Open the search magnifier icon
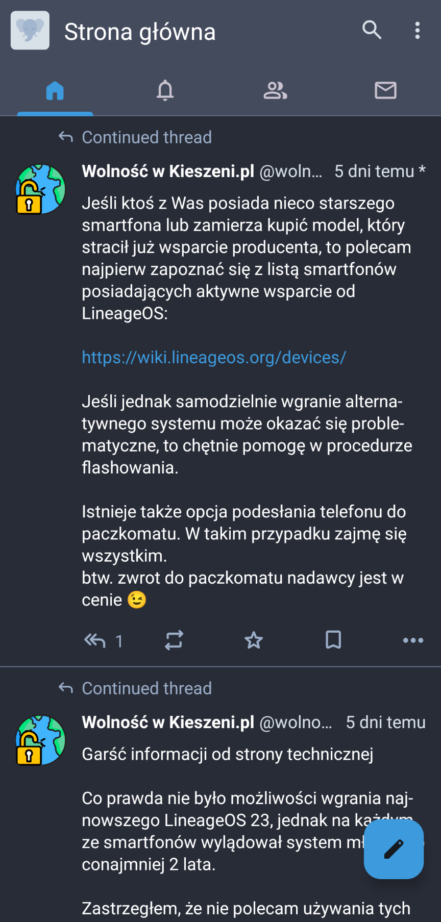441x922 pixels. coord(372,30)
